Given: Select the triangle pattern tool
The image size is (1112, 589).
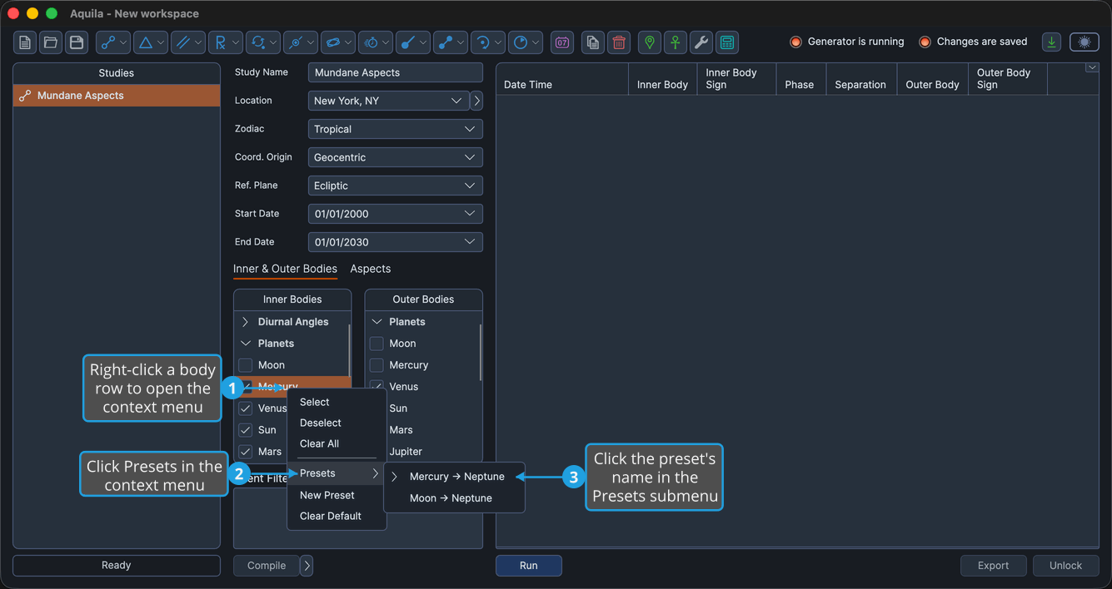Looking at the screenshot, I should [x=151, y=42].
